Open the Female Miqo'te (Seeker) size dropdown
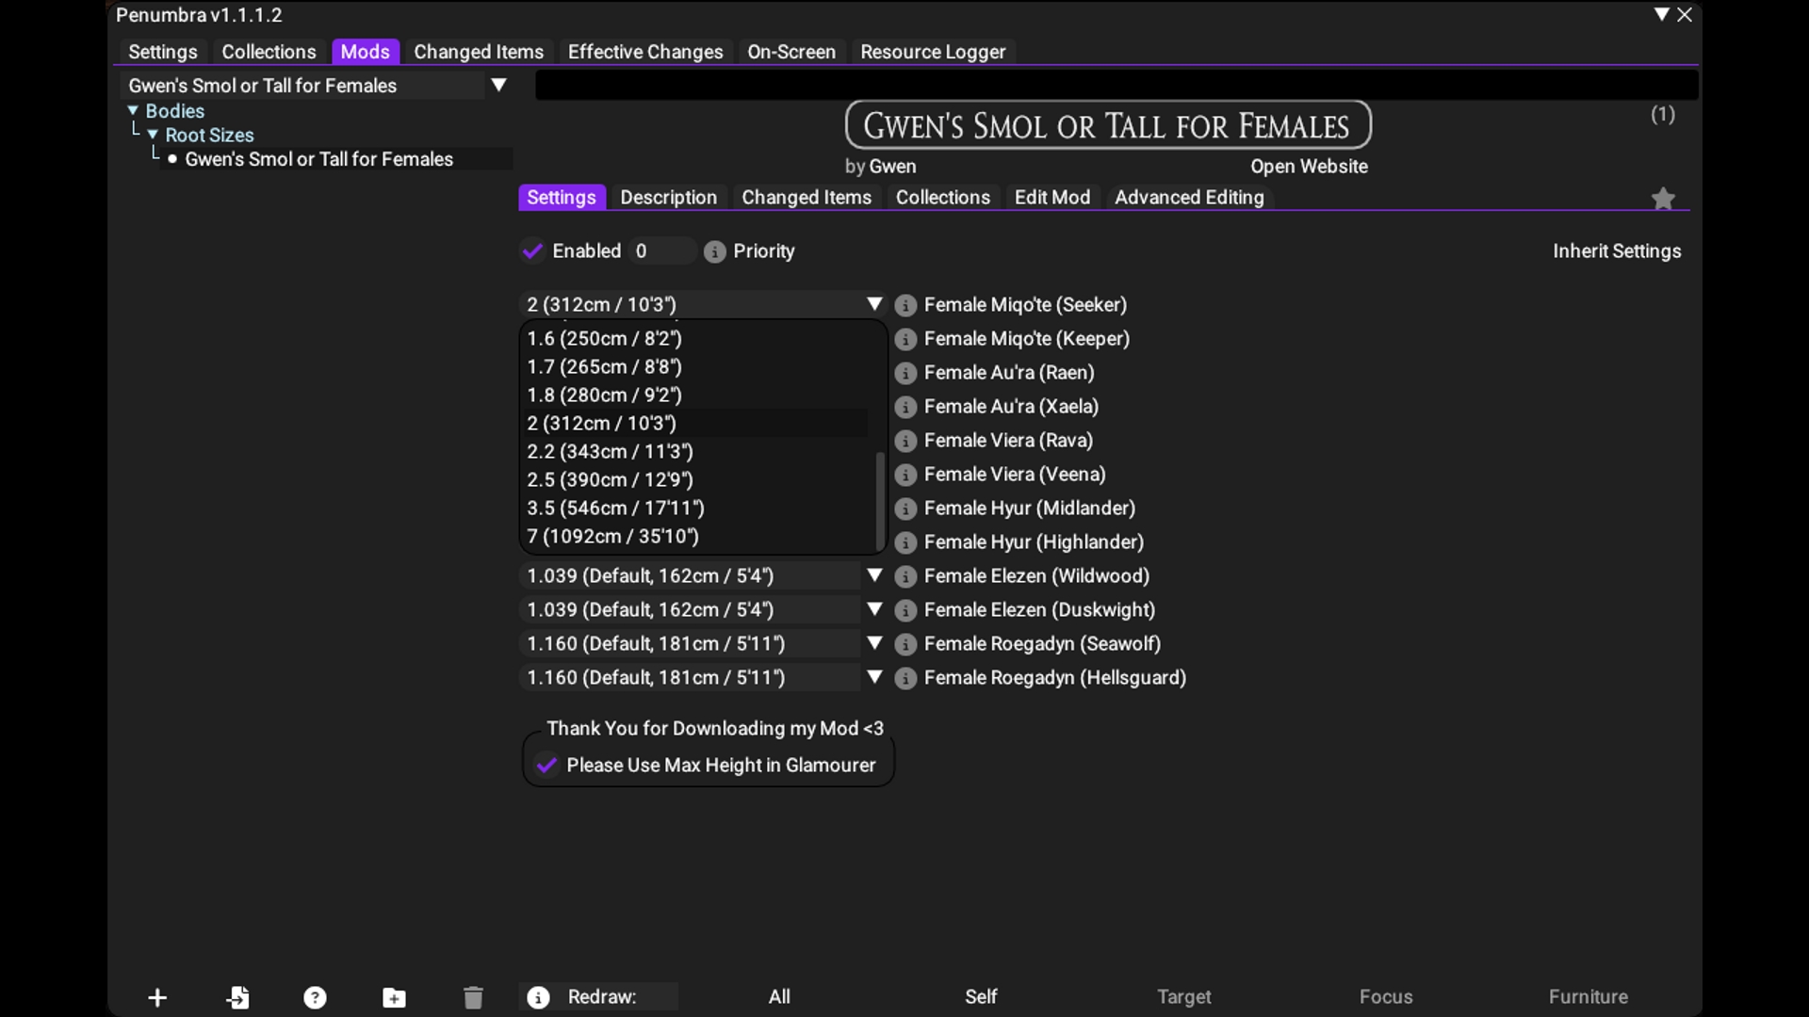This screenshot has width=1809, height=1017. coord(703,304)
